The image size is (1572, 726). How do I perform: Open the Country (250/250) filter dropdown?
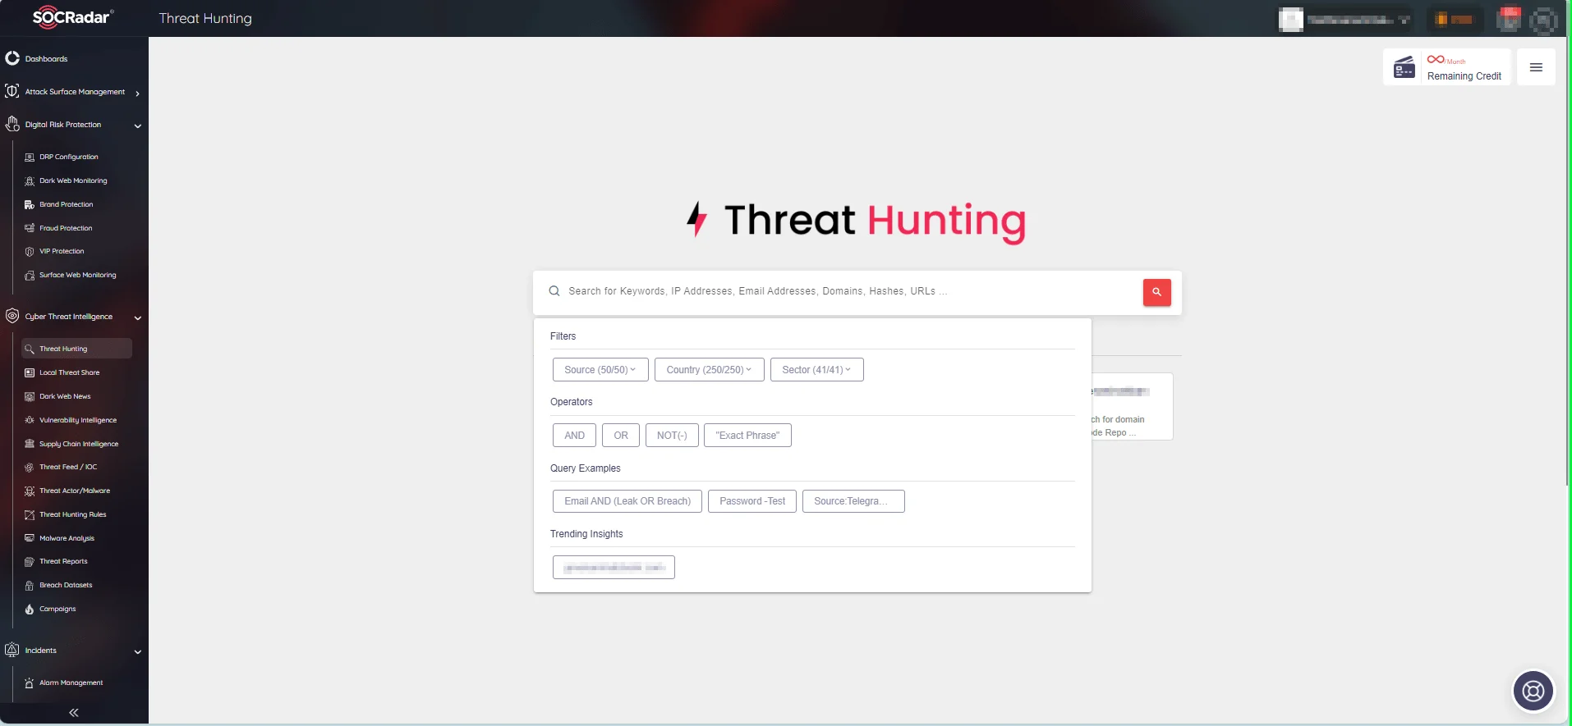[x=710, y=370]
